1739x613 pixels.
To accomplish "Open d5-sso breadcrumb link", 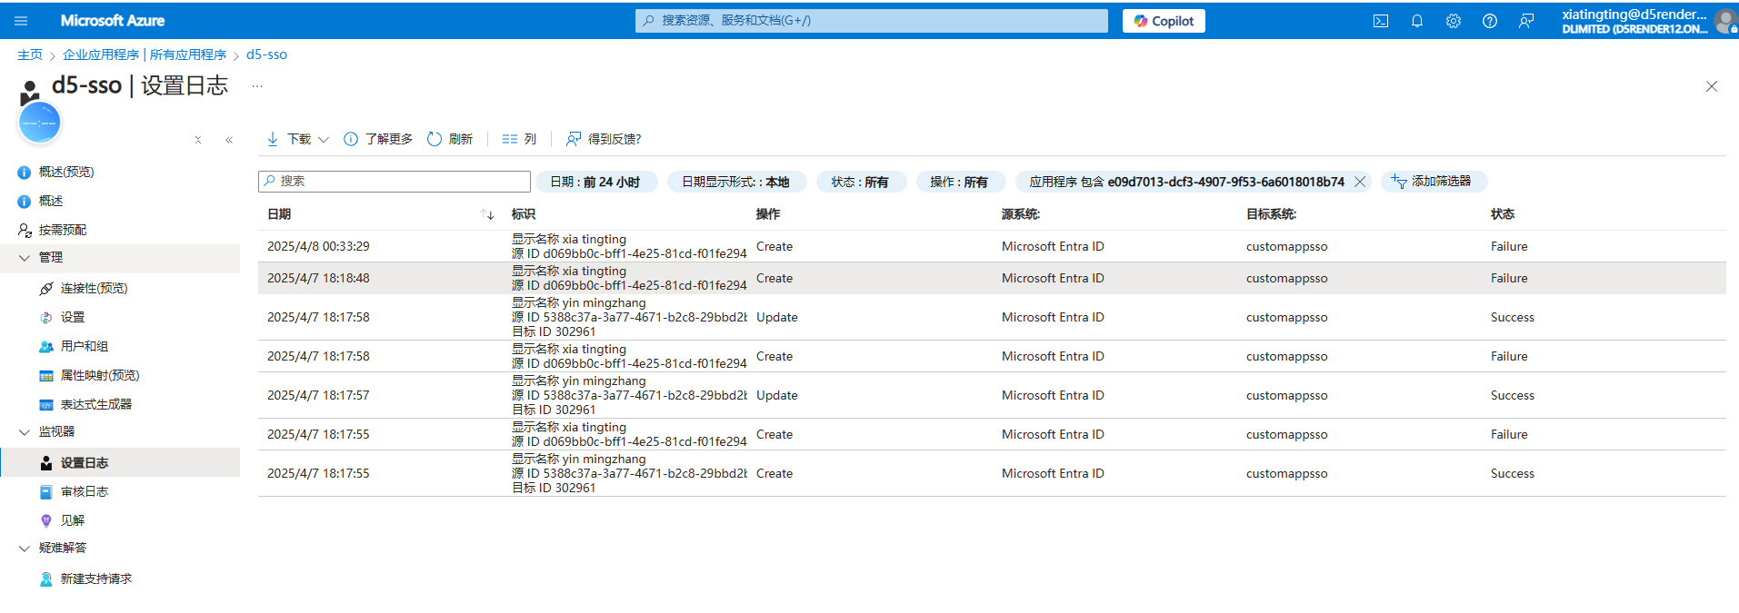I will click(266, 54).
